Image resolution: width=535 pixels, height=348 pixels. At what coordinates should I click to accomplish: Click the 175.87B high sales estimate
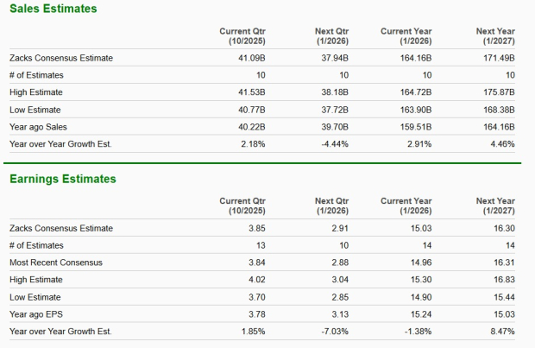pos(500,93)
